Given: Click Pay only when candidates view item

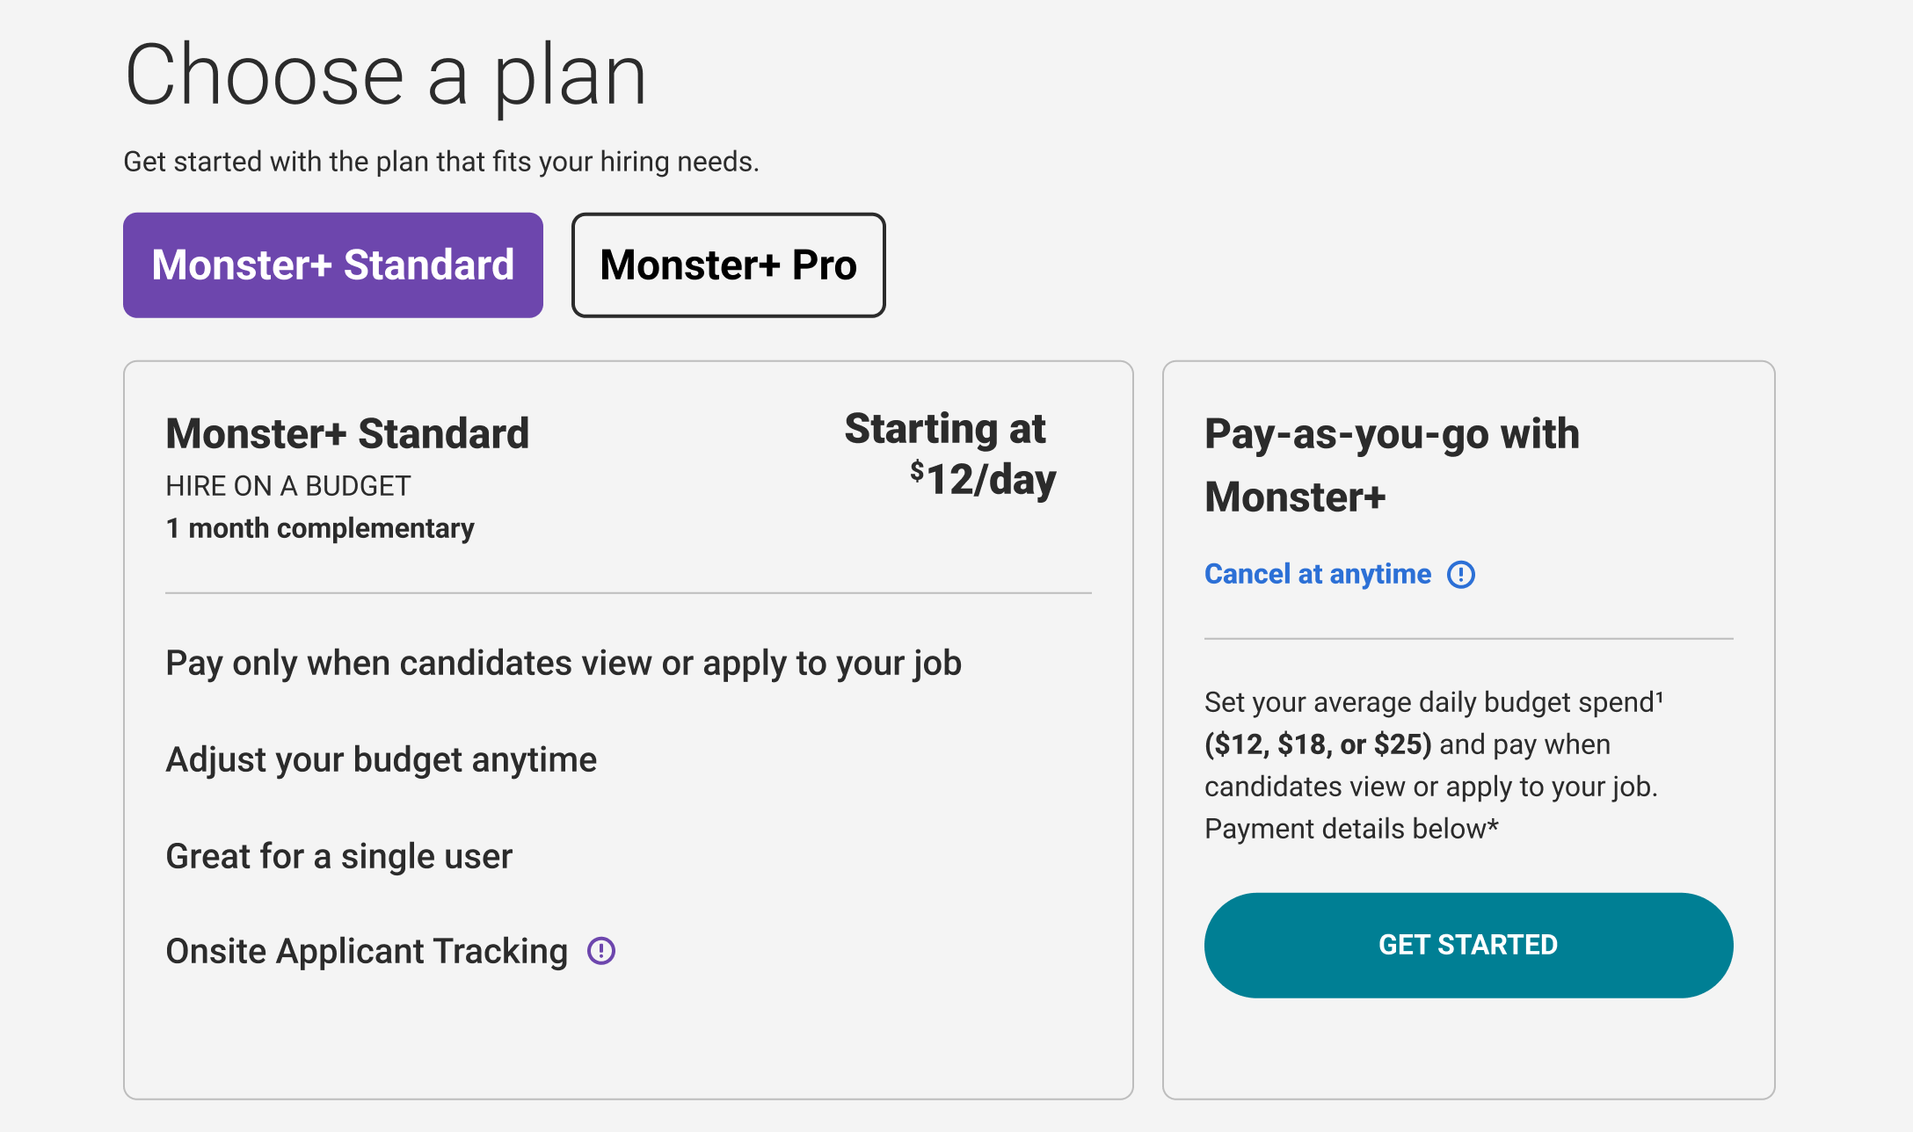Looking at the screenshot, I should click(564, 663).
